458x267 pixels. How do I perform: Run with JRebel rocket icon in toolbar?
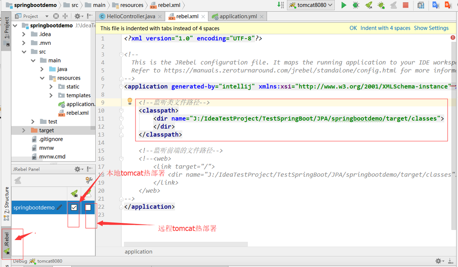pyautogui.click(x=369, y=5)
